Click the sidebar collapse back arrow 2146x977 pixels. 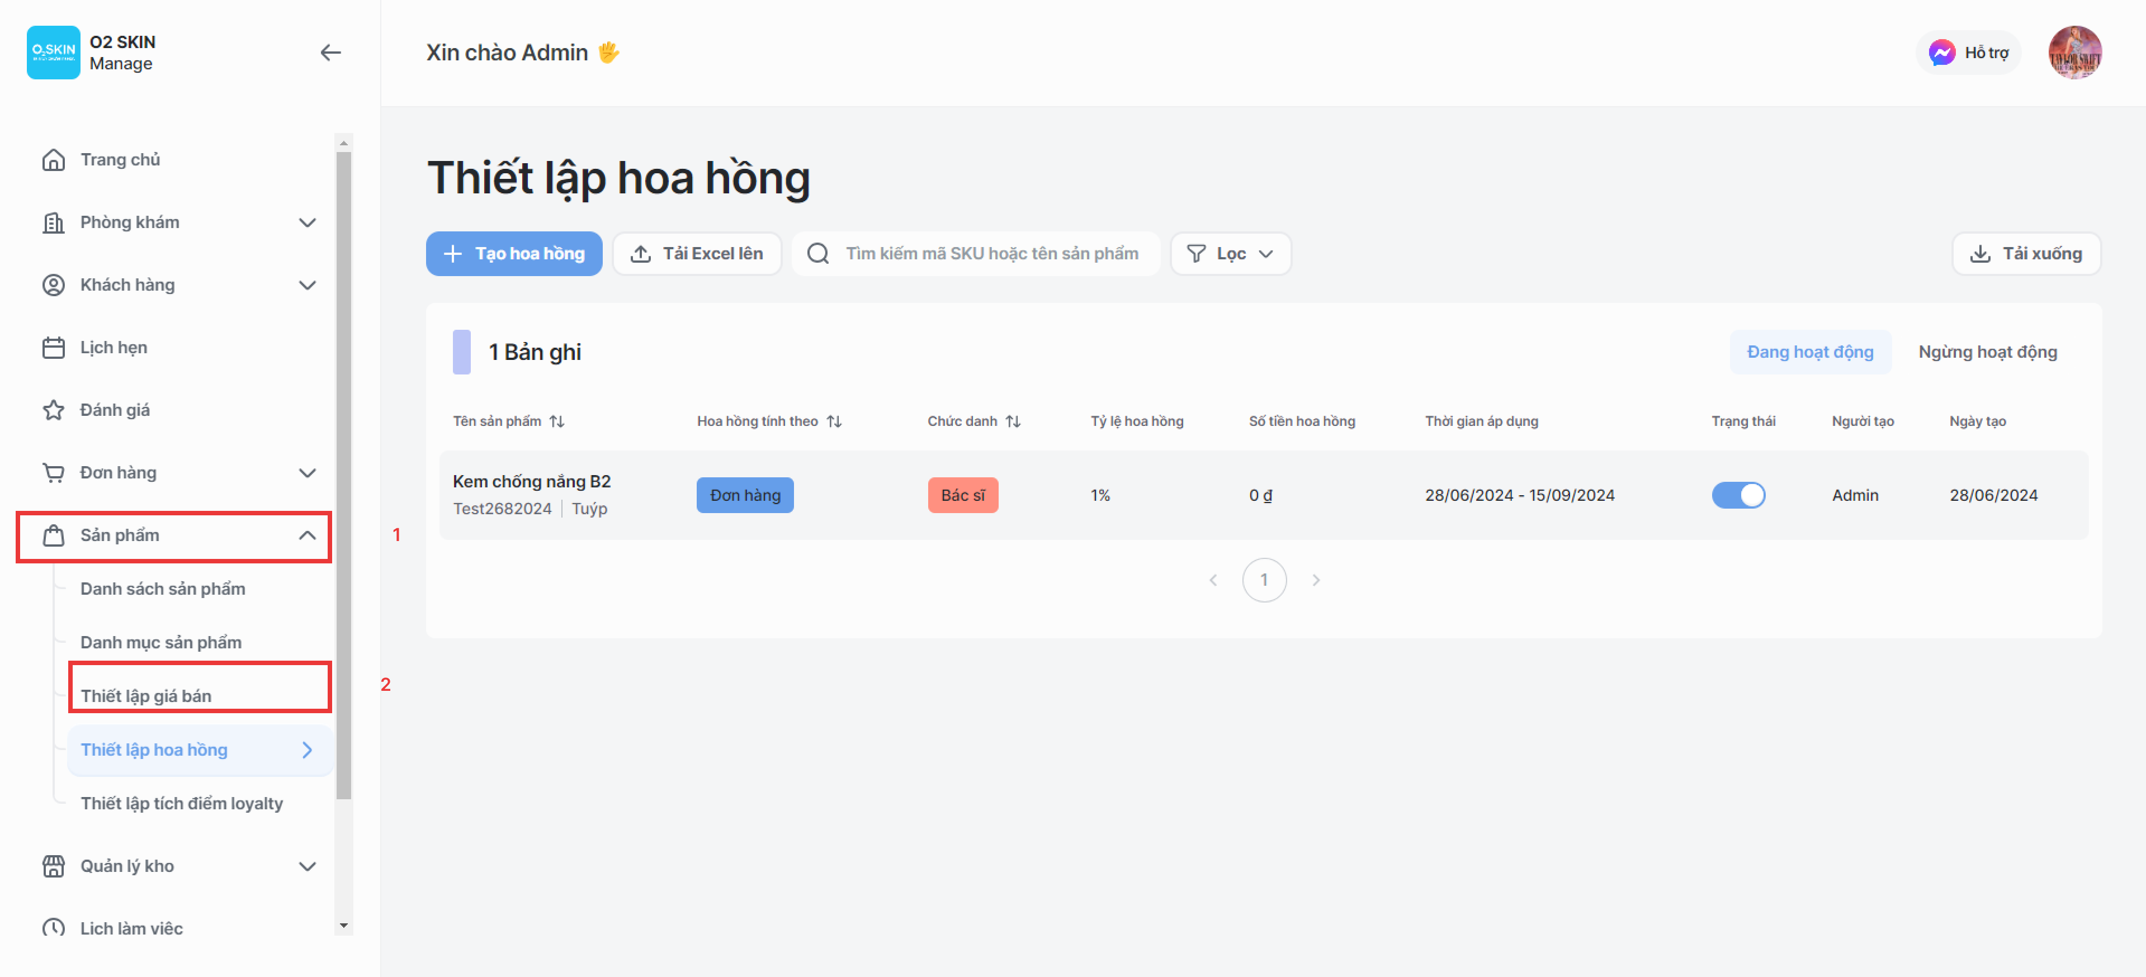[x=330, y=53]
